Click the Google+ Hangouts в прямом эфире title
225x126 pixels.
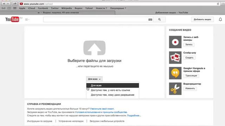pos(194,70)
